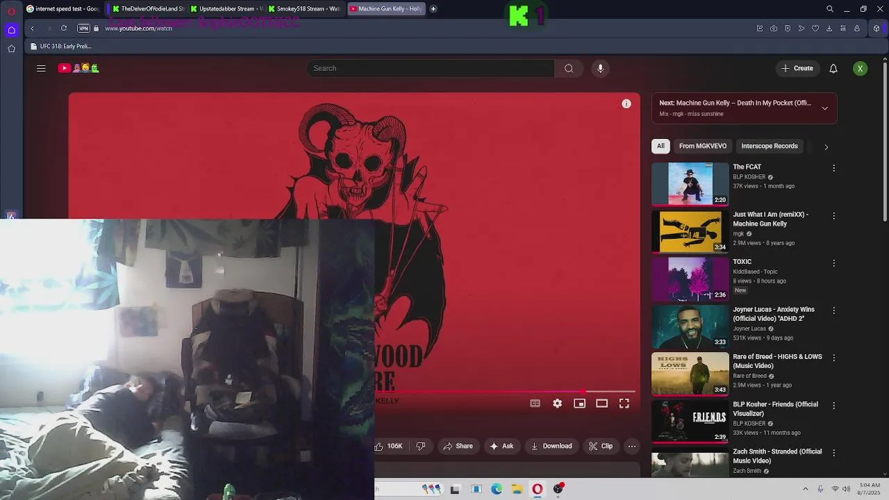
Task: Open browser downloads tray icon
Action: pos(829,28)
